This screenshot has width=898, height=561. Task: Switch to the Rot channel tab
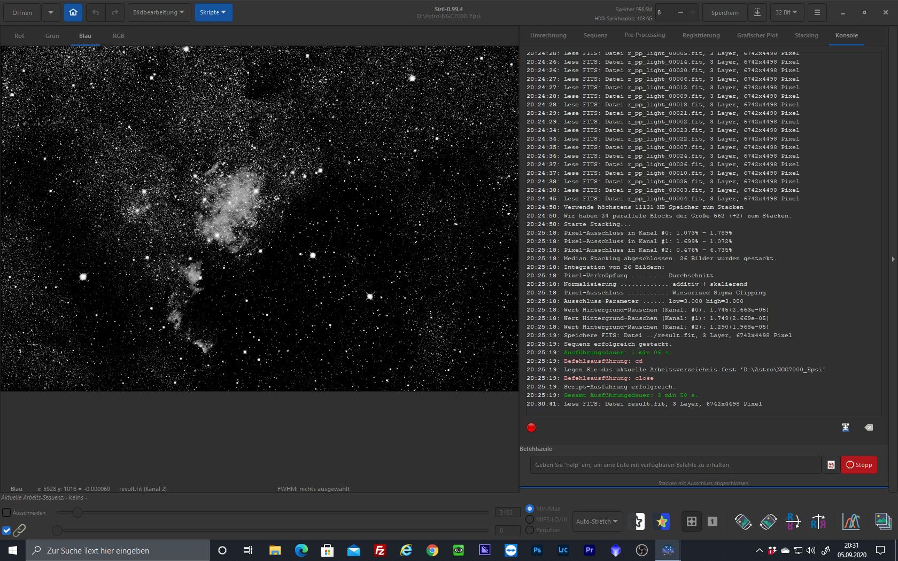pos(19,36)
